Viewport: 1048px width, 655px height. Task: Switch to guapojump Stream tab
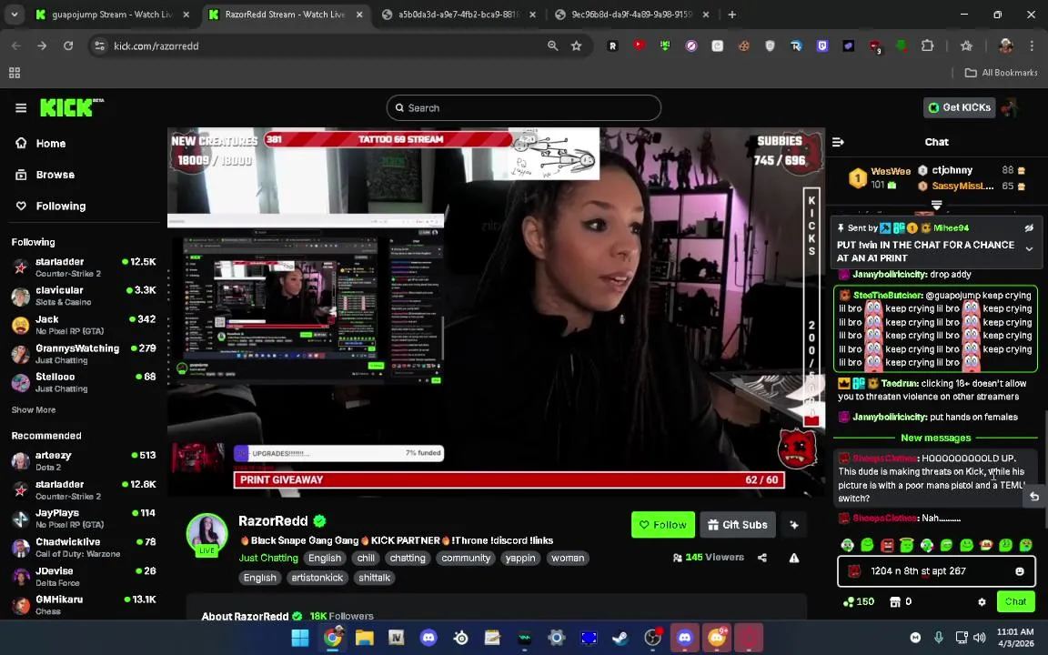(112, 14)
